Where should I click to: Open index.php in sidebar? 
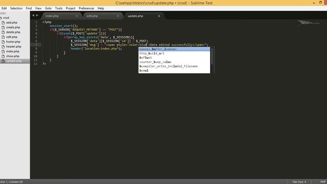tap(12, 51)
